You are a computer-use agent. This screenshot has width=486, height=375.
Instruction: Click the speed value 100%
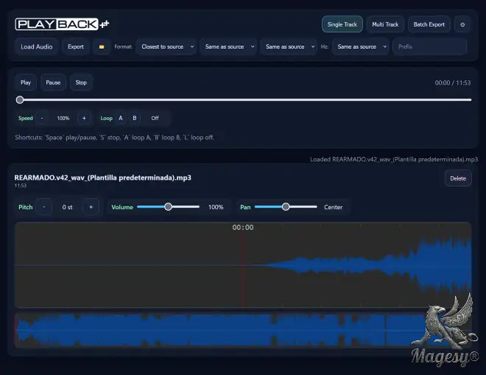[63, 118]
